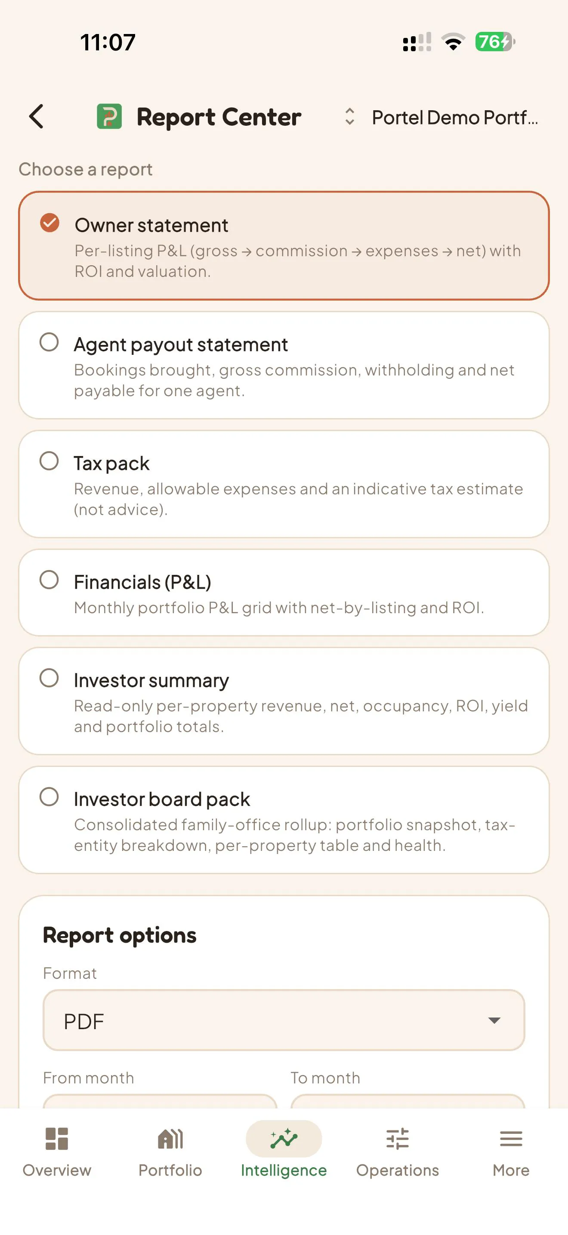The width and height of the screenshot is (568, 1235).
Task: Open the More hamburger menu icon
Action: tap(511, 1139)
